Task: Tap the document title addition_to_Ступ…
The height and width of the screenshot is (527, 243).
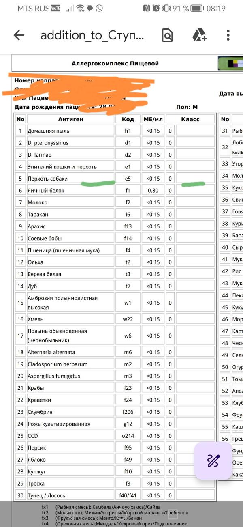Action: (x=92, y=35)
